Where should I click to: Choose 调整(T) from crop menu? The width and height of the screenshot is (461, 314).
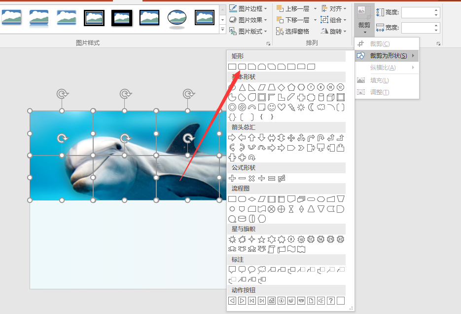(x=387, y=92)
